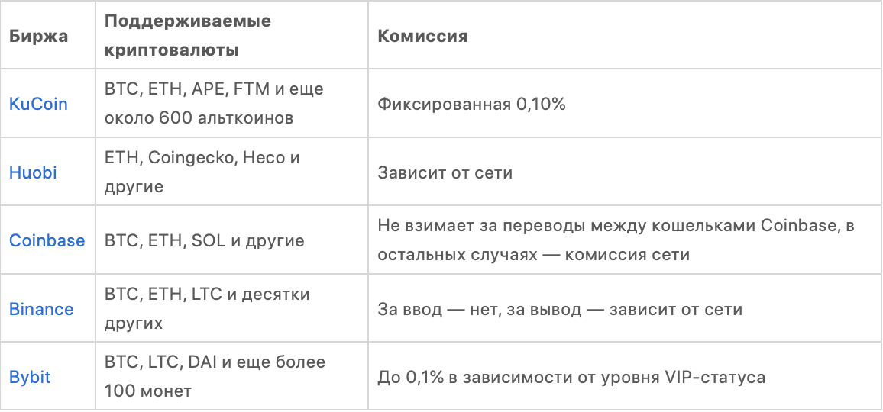Click the Комиссия column header
Screen dimensions: 883x412
(x=422, y=36)
